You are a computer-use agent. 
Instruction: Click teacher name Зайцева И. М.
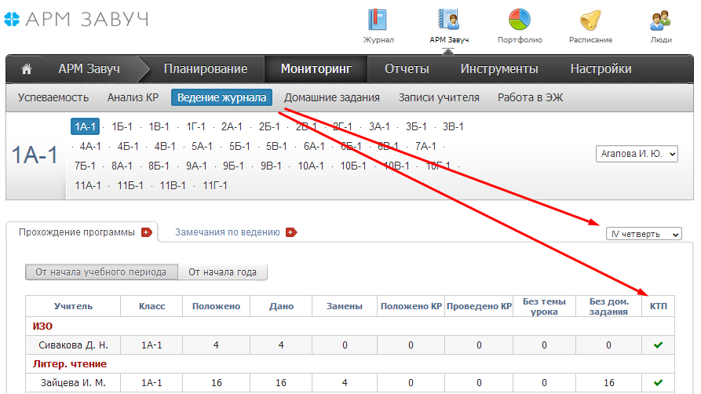(73, 382)
